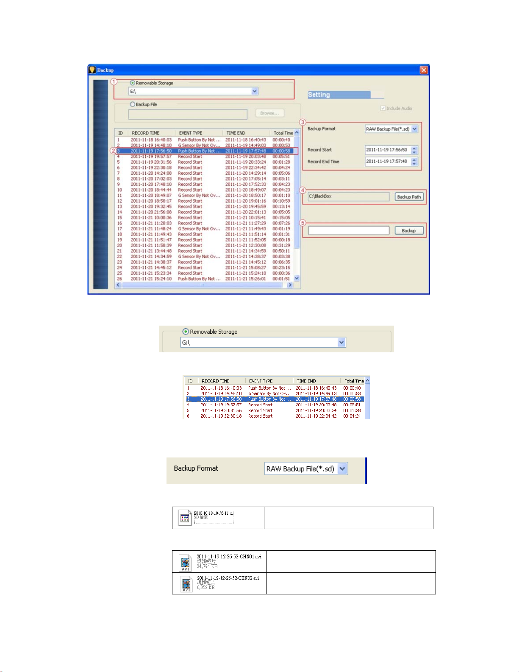Click RECORD TIME column header in Backup window
Image resolution: width=519 pixels, height=672 pixels.
pyautogui.click(x=152, y=133)
